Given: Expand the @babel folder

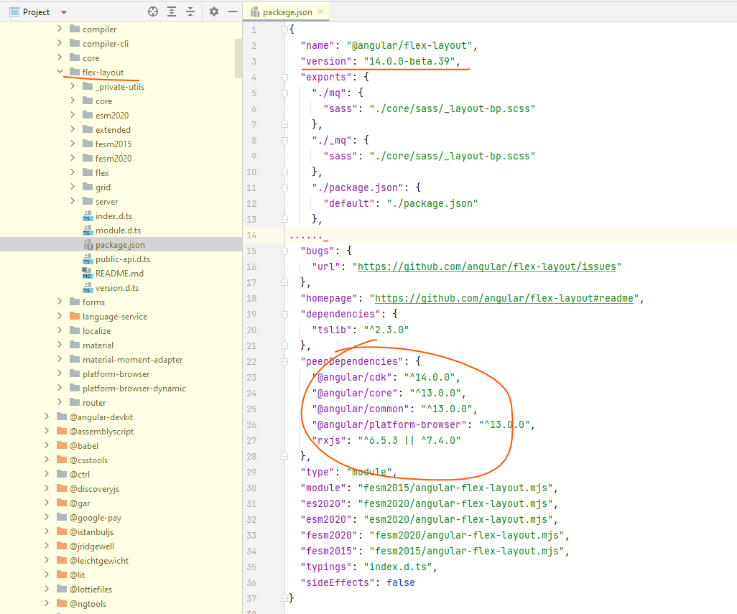Looking at the screenshot, I should point(47,445).
